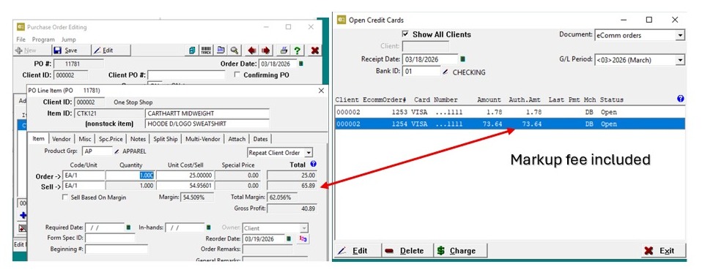Open the File menu
Image resolution: width=702 pixels, height=275 pixels.
point(21,39)
